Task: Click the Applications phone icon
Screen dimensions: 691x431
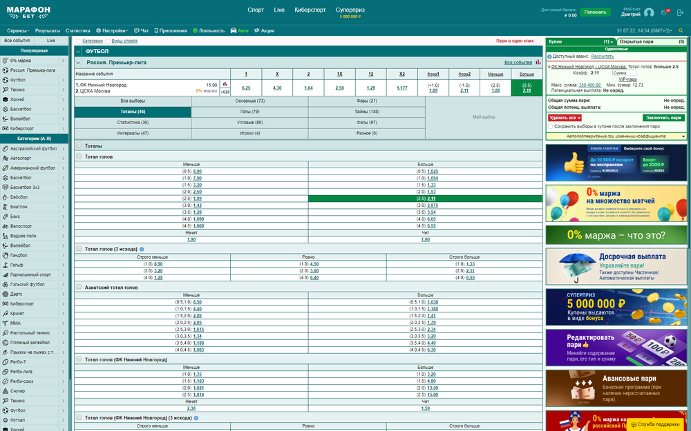Action: [x=156, y=31]
